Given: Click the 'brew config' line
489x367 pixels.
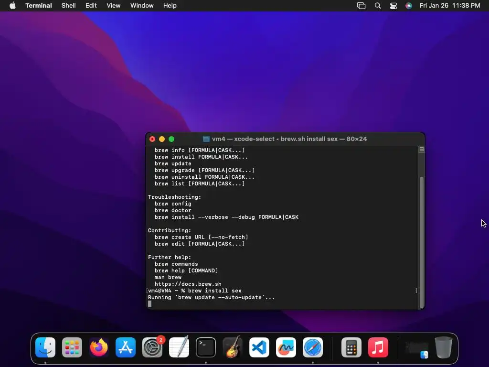Looking at the screenshot, I should click(173, 204).
